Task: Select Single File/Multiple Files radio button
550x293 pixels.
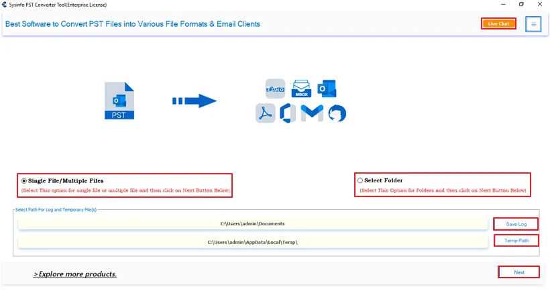Action: point(24,181)
